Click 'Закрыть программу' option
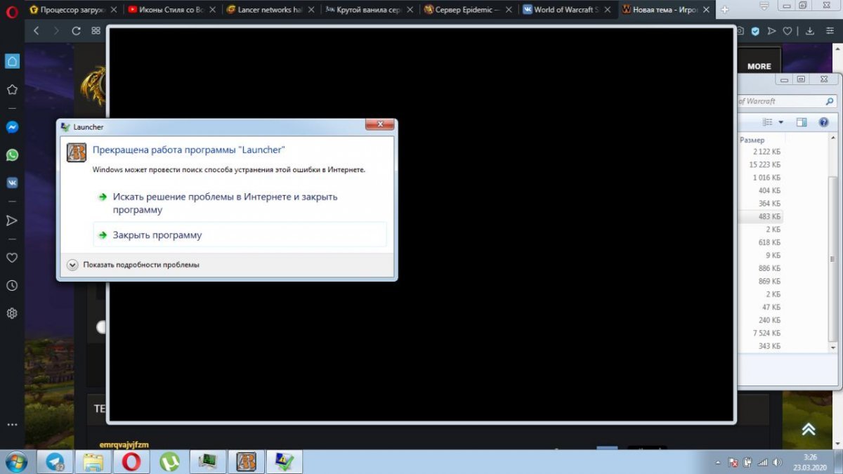The height and width of the screenshot is (474, 843). [x=157, y=235]
